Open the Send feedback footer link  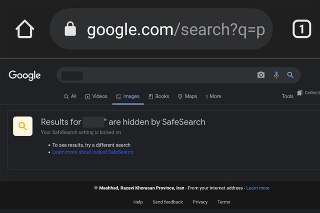(167, 202)
